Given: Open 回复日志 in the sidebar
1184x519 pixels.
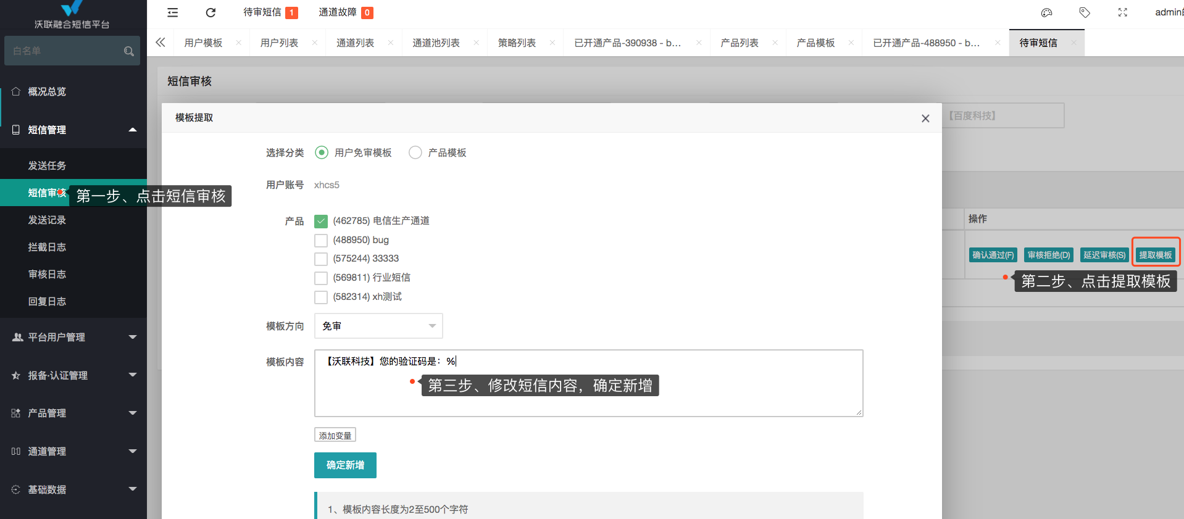Looking at the screenshot, I should 73,301.
